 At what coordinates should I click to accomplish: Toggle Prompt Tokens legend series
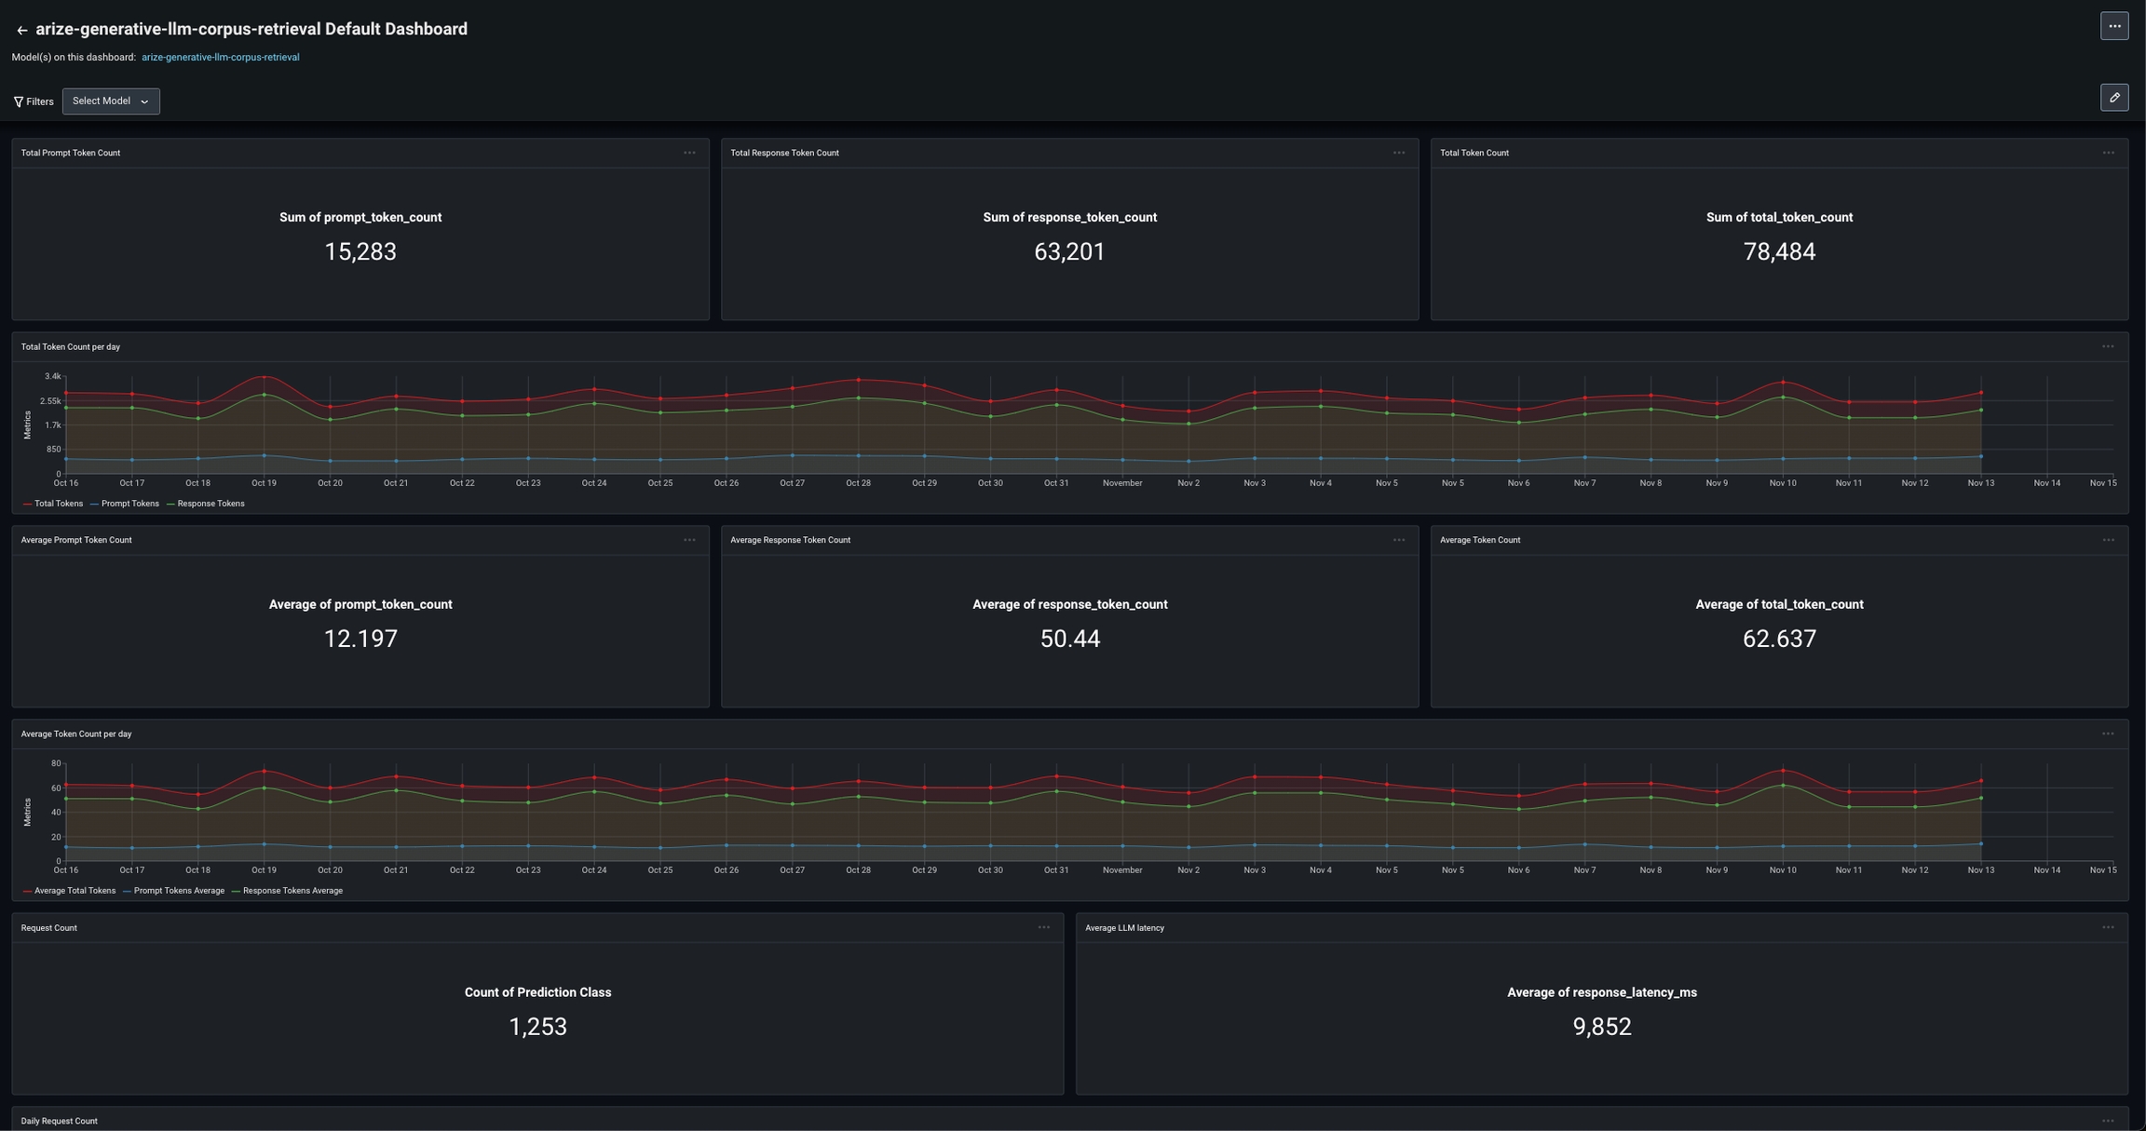click(129, 504)
